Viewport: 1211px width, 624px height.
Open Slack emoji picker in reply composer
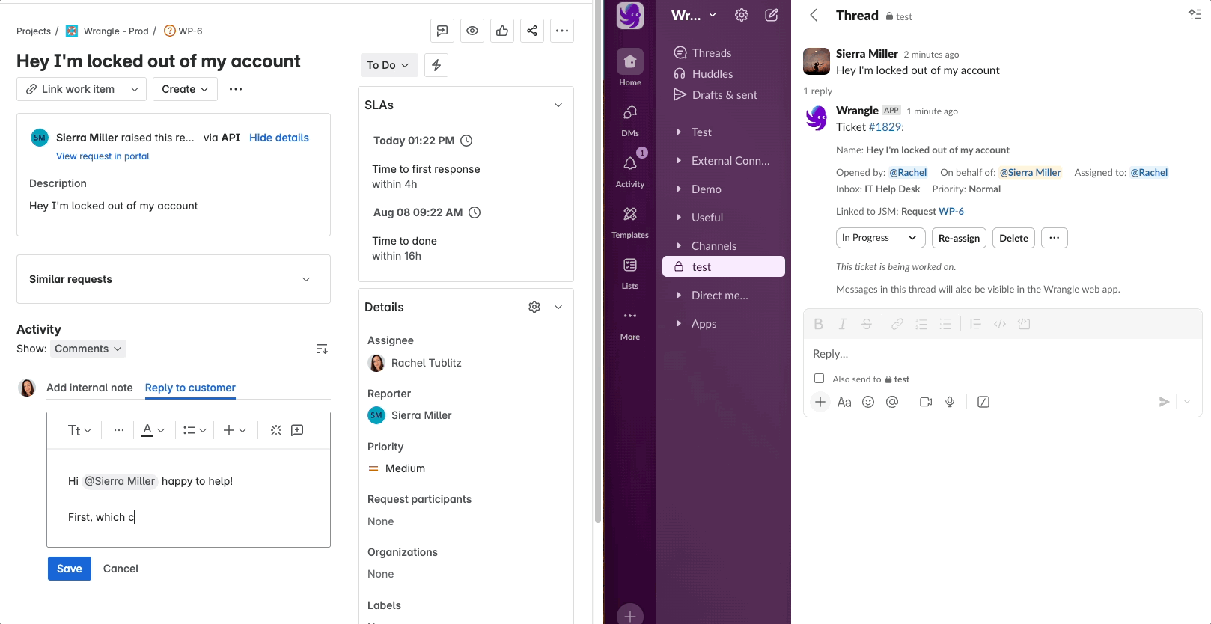click(x=868, y=402)
